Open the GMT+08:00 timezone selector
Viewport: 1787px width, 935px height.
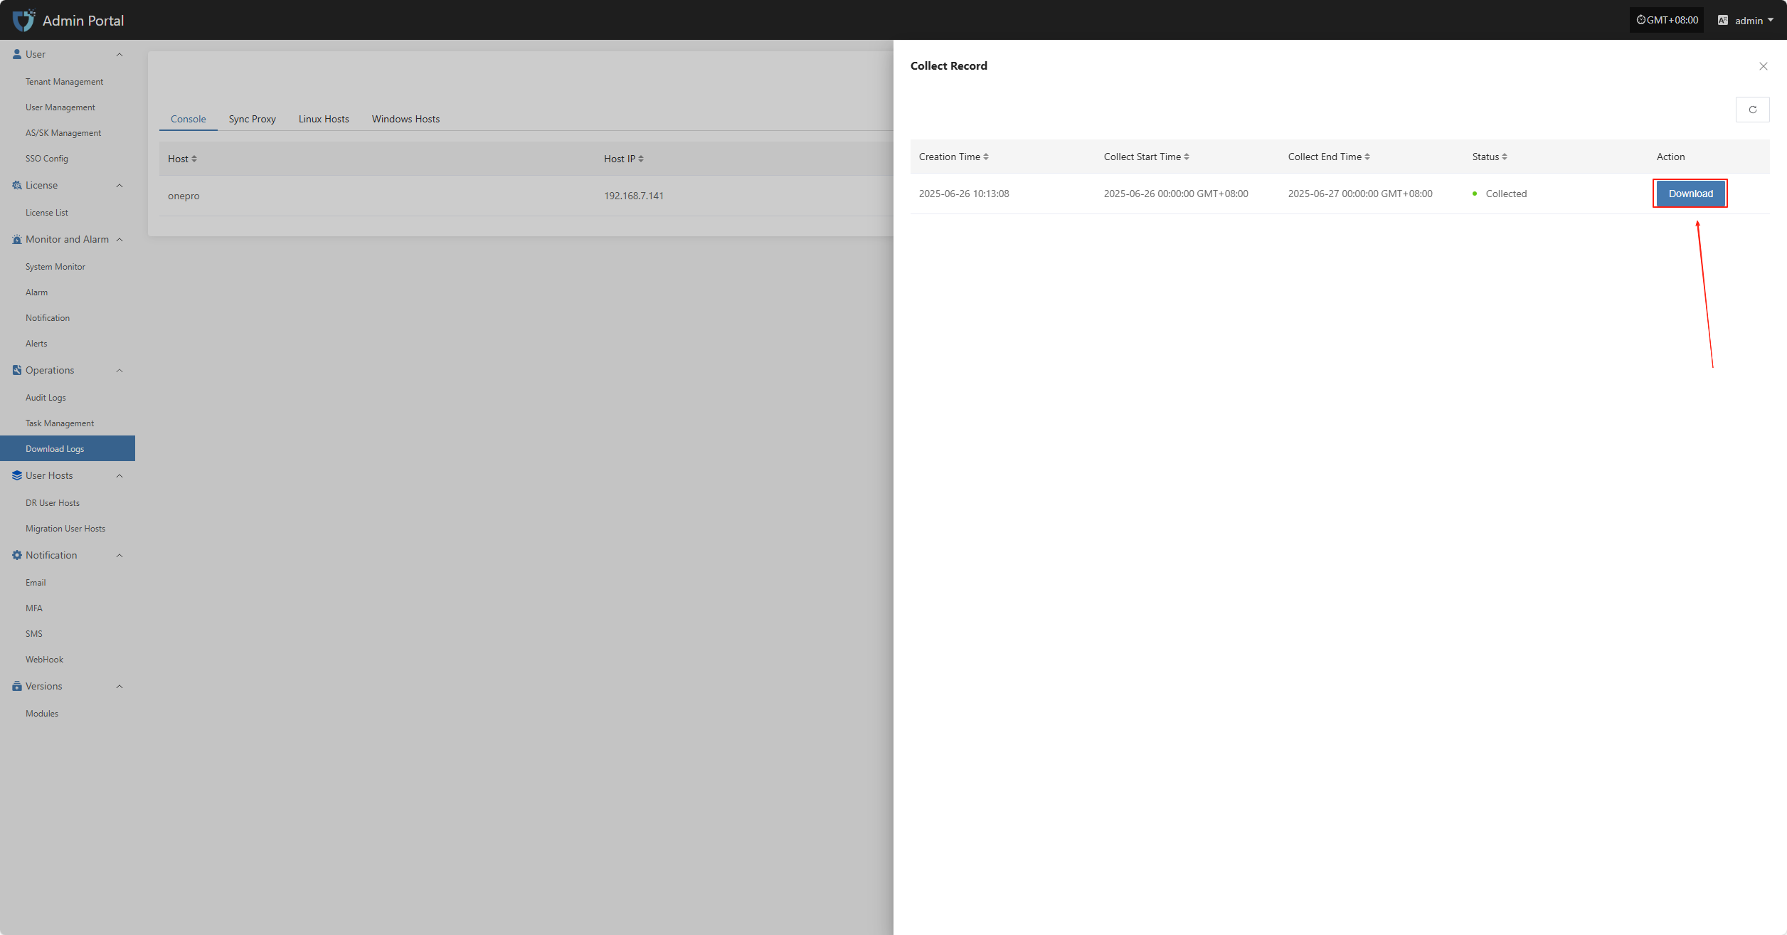[1666, 20]
